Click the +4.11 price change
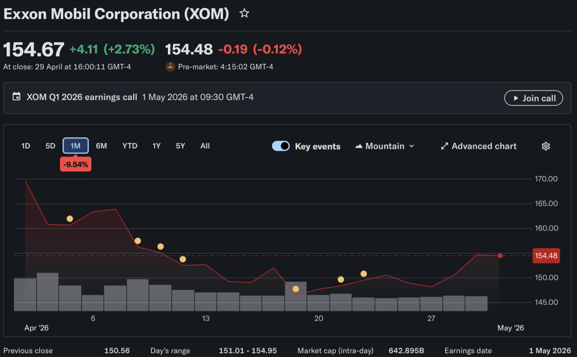The image size is (577, 357). click(x=83, y=49)
